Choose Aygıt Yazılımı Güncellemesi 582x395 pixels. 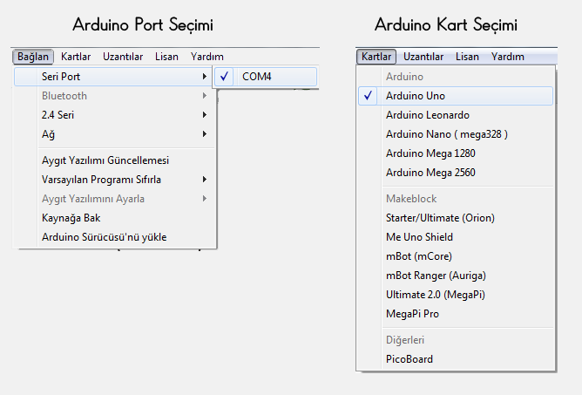click(x=113, y=160)
